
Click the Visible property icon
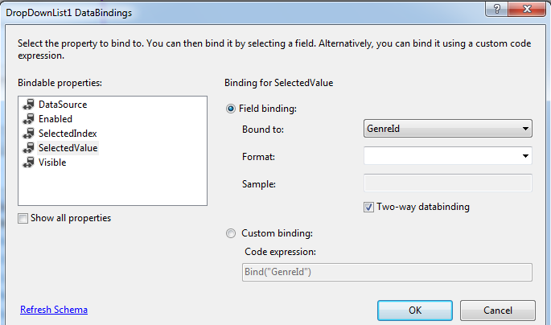(x=29, y=162)
